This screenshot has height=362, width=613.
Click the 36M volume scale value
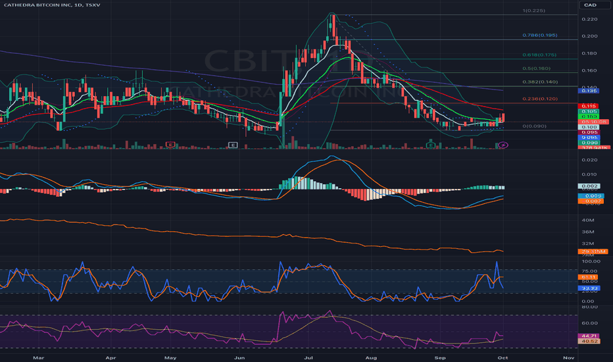(588, 232)
